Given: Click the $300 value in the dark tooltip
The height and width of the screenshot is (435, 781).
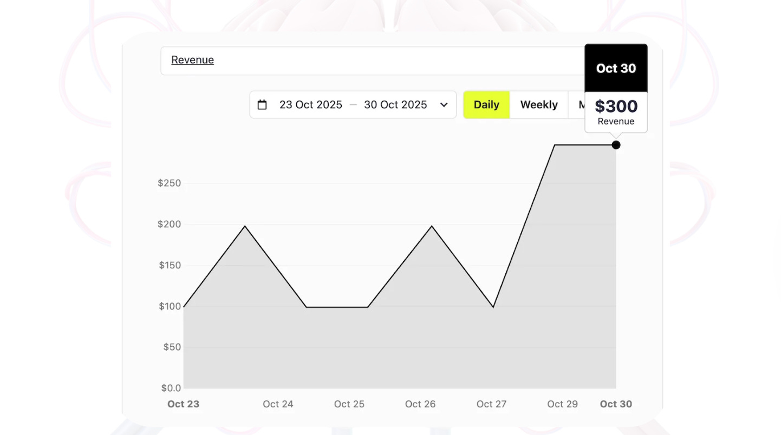Looking at the screenshot, I should pyautogui.click(x=616, y=106).
